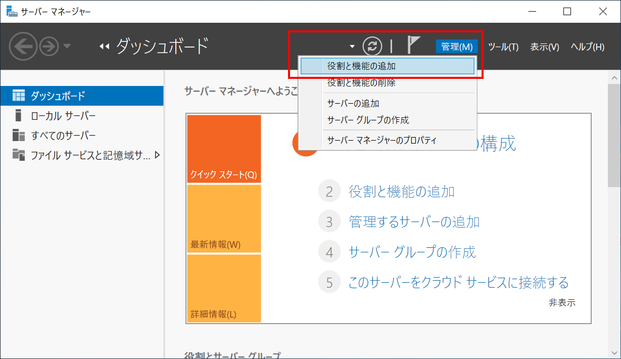Viewport: 621px width, 359px height.
Task: Open notifications via the flag icon
Action: pyautogui.click(x=412, y=46)
